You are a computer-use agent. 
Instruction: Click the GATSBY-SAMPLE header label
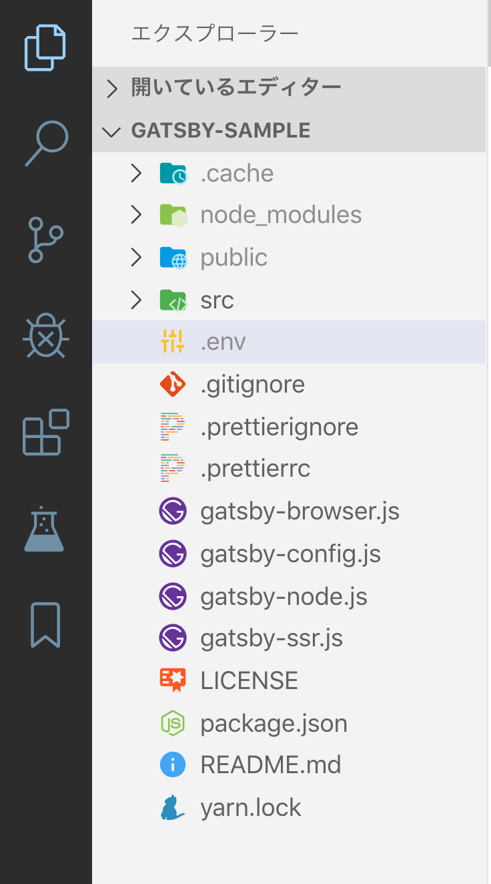221,130
